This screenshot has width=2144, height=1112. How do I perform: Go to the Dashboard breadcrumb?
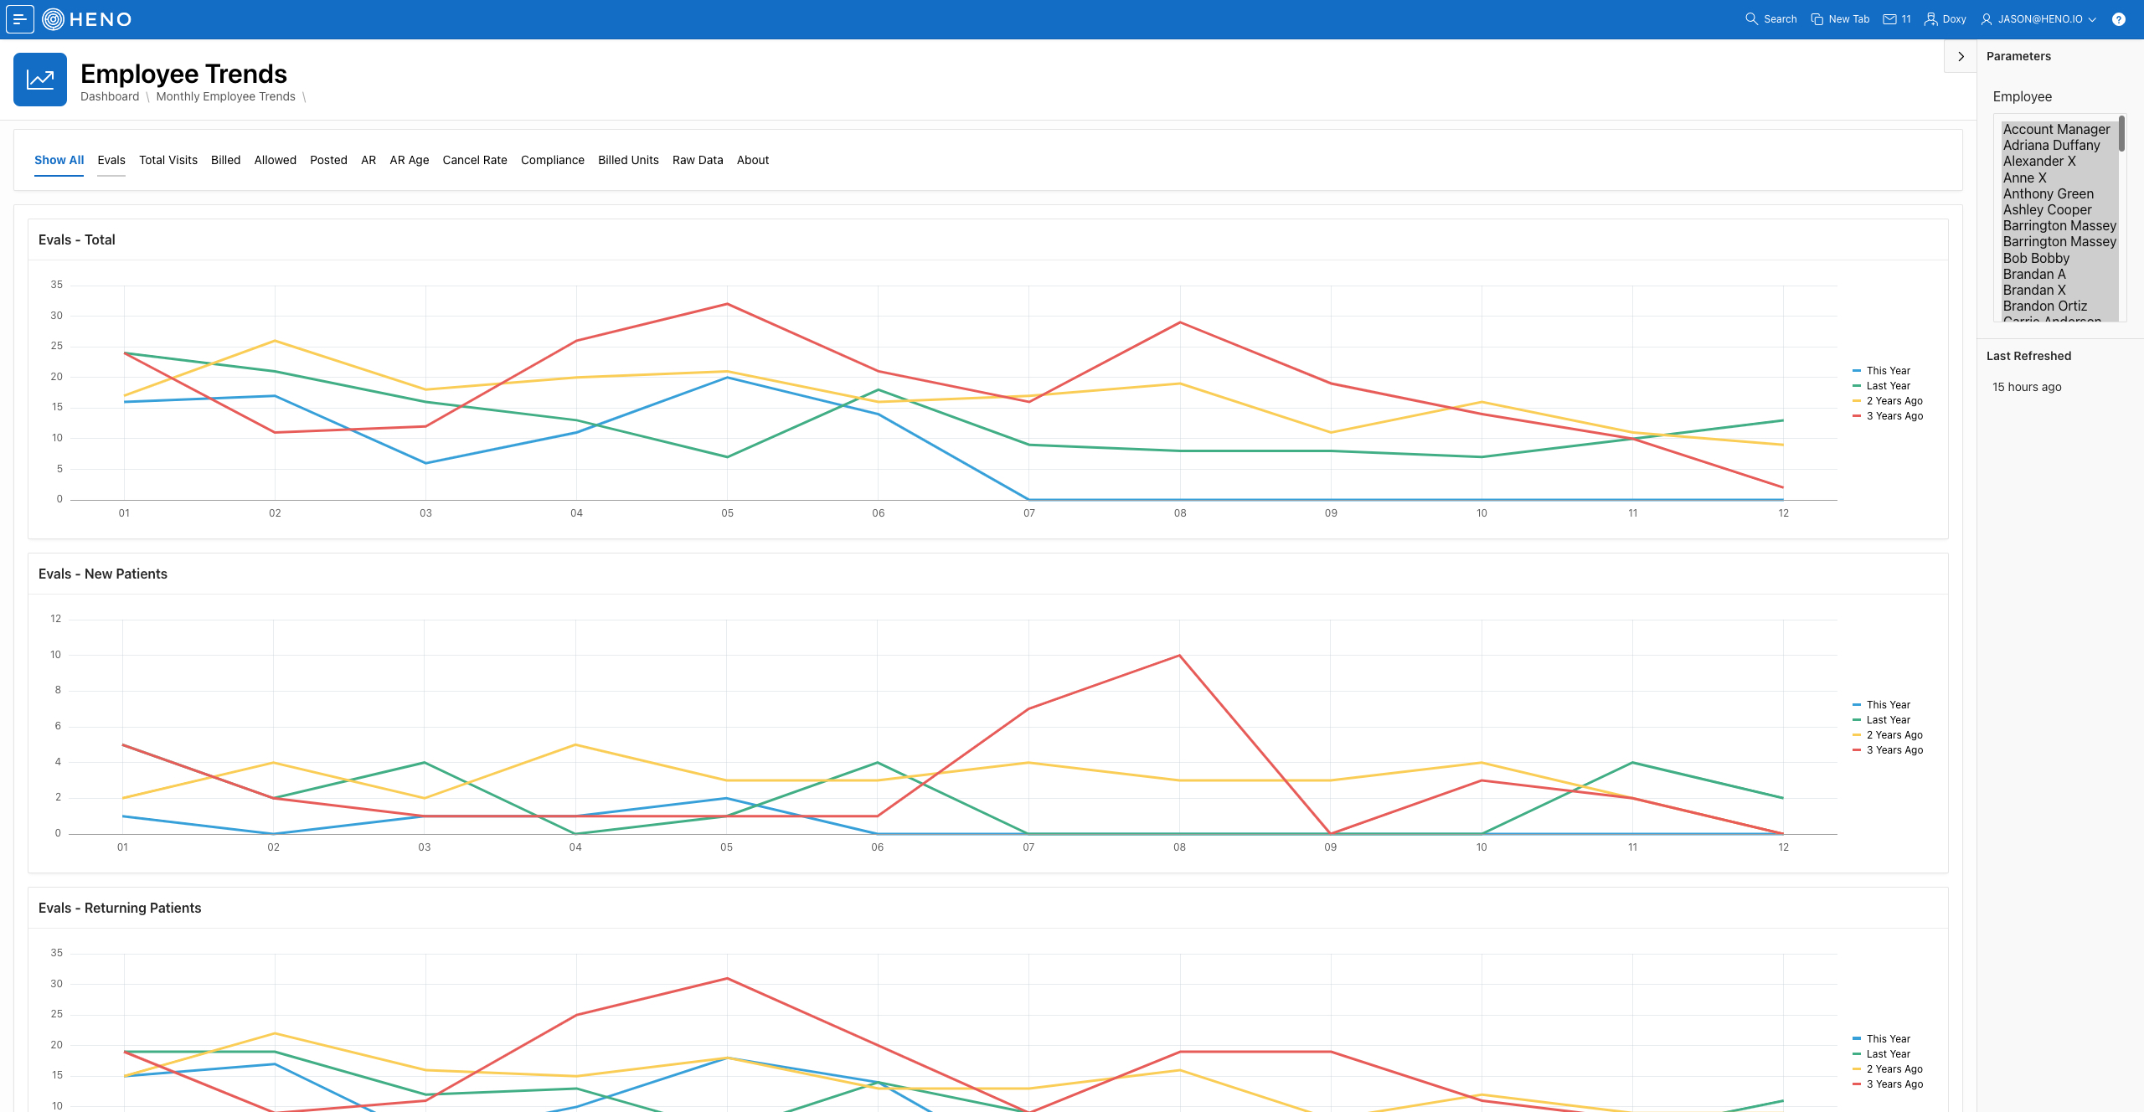click(x=110, y=96)
